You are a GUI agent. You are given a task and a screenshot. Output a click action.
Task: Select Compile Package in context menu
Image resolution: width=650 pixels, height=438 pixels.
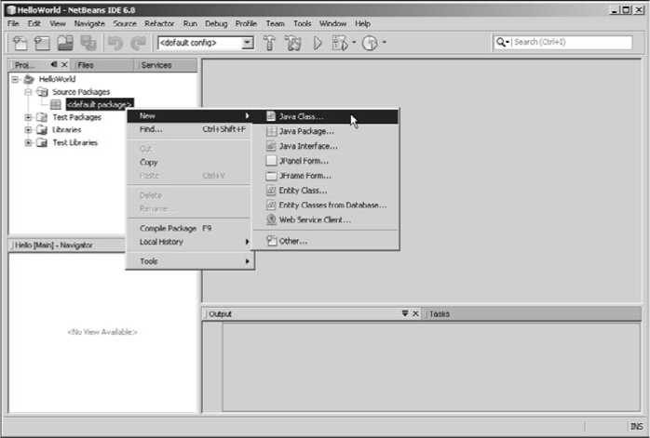(x=190, y=228)
